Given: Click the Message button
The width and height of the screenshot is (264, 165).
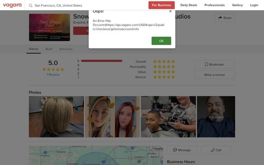Looking at the screenshot, I should tap(182, 150).
